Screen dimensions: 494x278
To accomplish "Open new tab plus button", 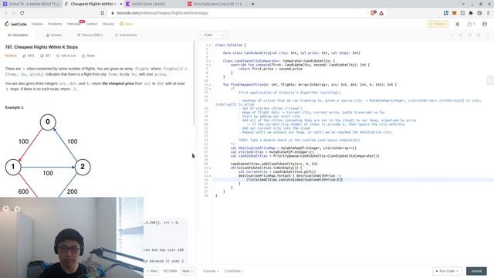I will click(252, 4).
